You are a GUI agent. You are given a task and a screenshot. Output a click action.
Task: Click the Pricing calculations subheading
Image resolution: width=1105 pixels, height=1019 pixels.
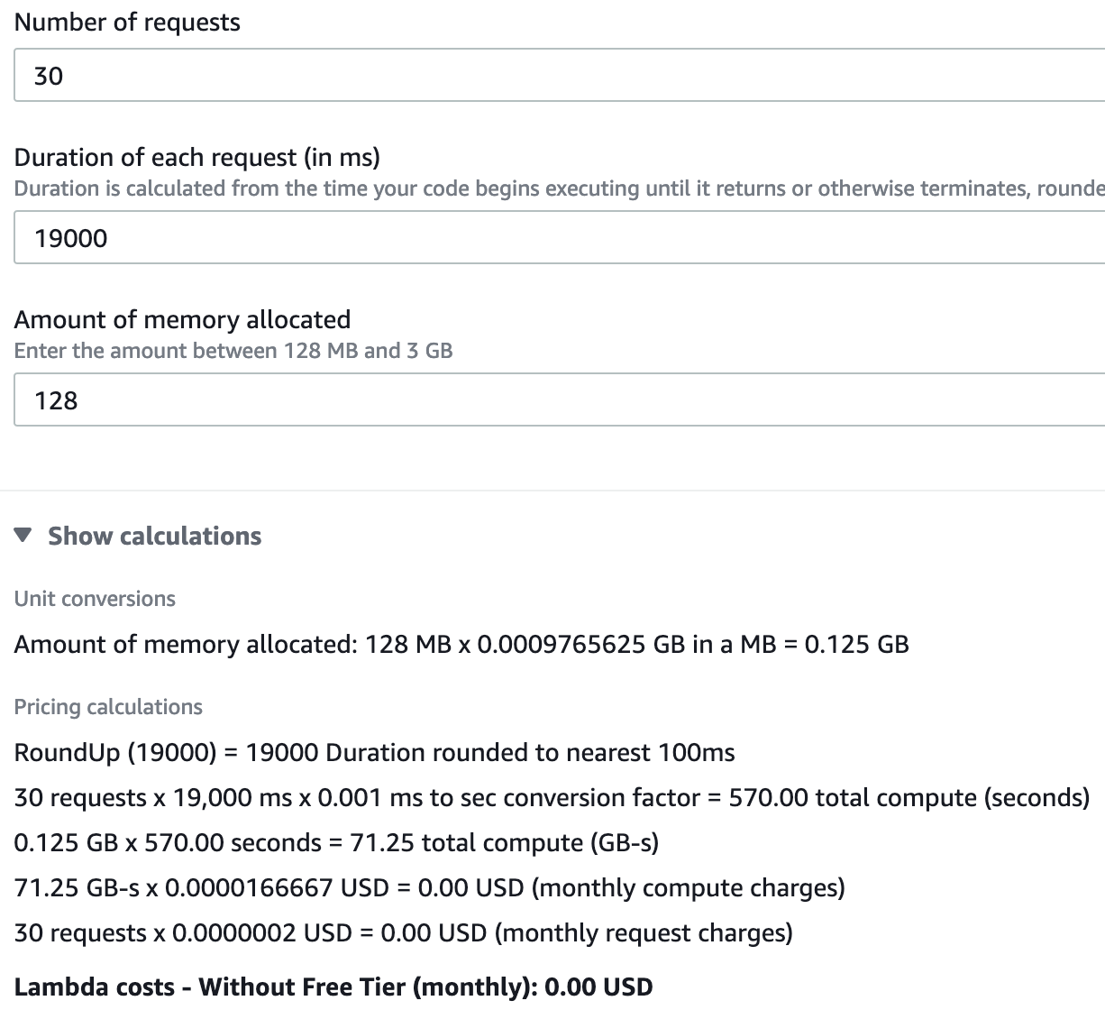[x=108, y=707]
